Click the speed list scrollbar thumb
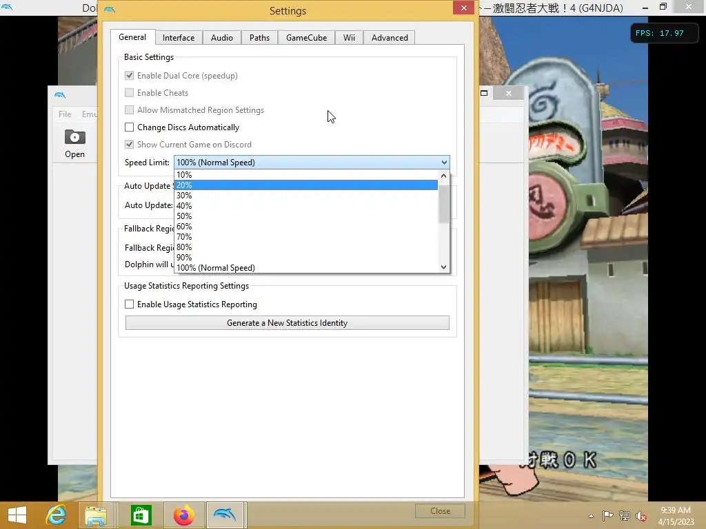This screenshot has width=706, height=529. (443, 204)
